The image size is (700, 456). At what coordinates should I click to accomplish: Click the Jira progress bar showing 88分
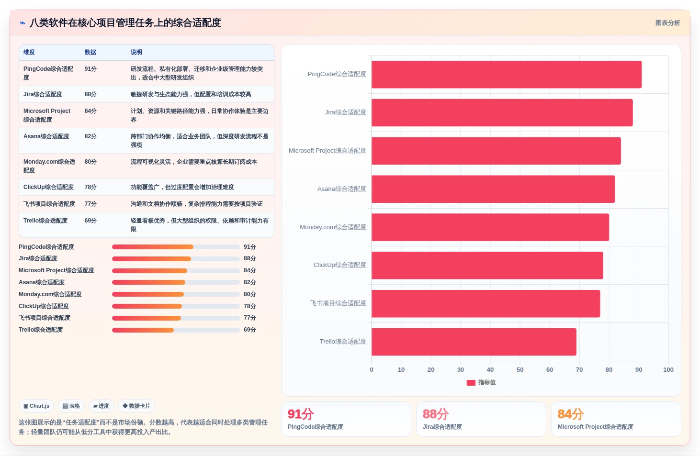[x=176, y=259]
